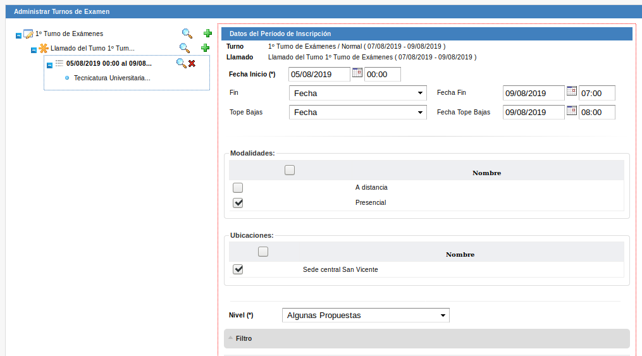Collapse the 1º Turno de Exámenes node
Screen dimensions: 642x356
tap(18, 35)
